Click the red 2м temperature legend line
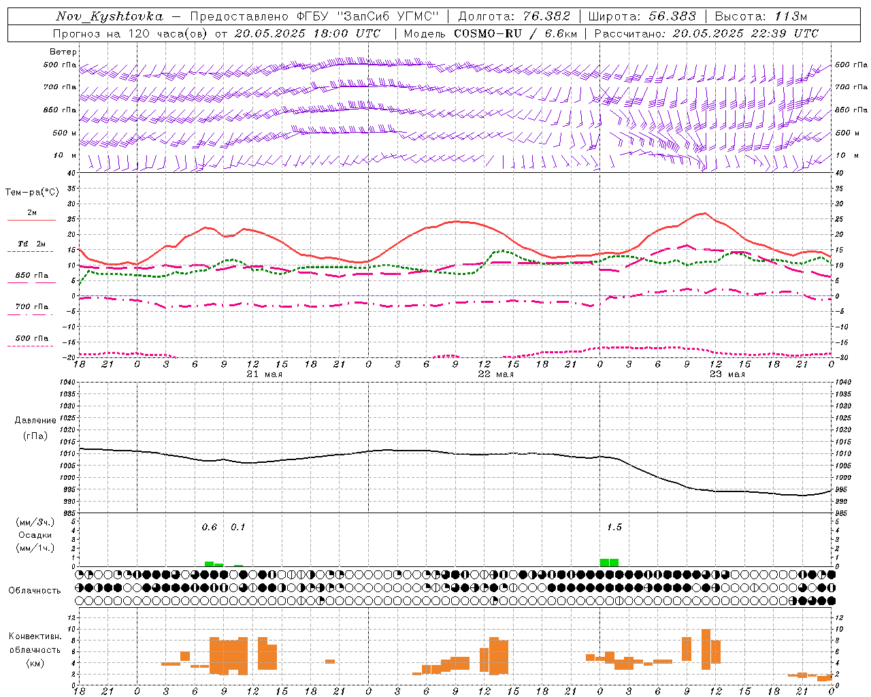This screenshot has width=871, height=697. pyautogui.click(x=31, y=220)
